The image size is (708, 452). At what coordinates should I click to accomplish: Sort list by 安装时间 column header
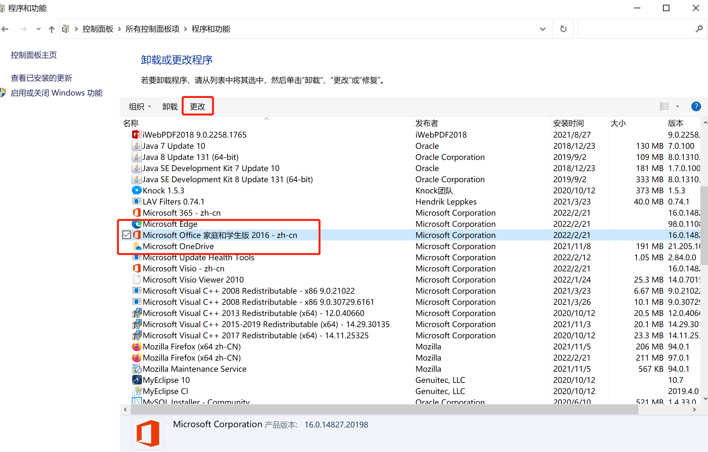[569, 123]
